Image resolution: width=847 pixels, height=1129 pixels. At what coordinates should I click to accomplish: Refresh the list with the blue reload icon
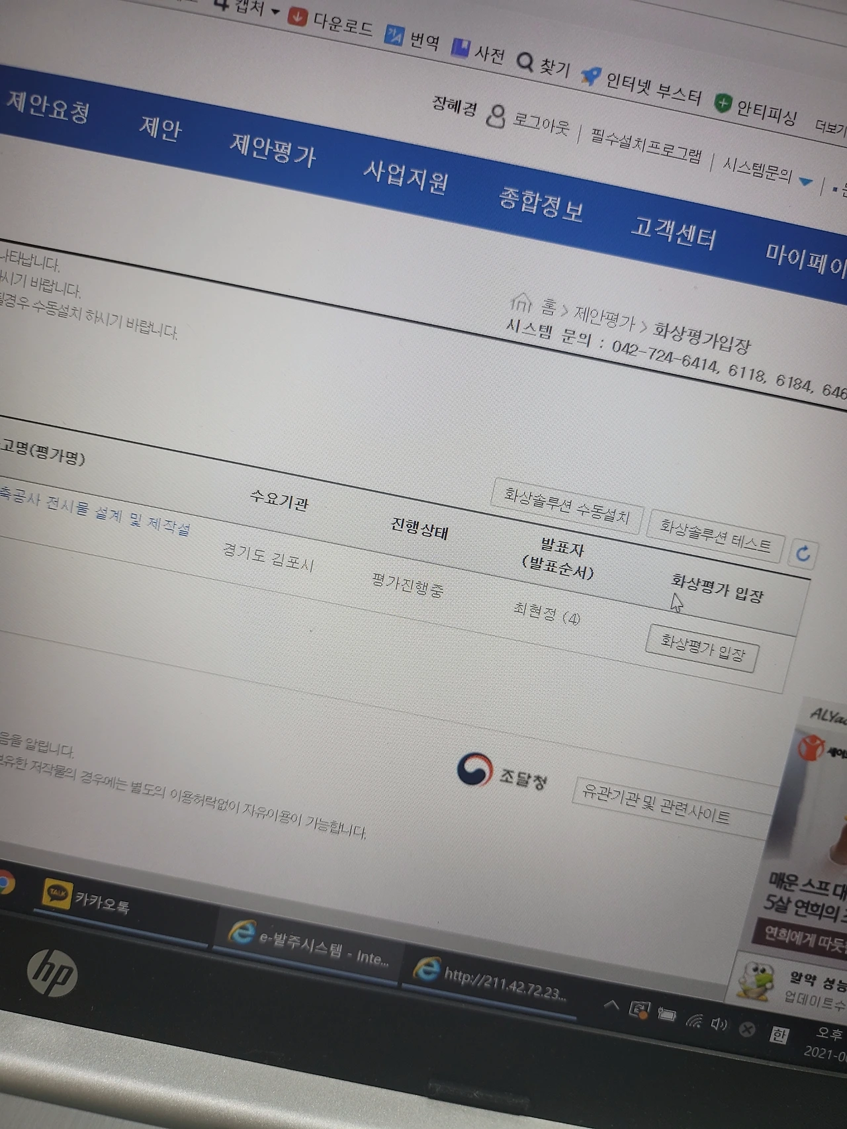803,553
